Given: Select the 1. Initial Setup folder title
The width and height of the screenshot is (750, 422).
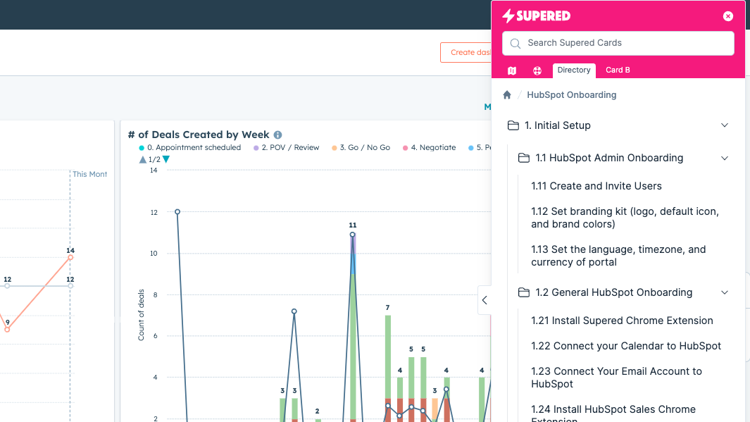Looking at the screenshot, I should [557, 125].
